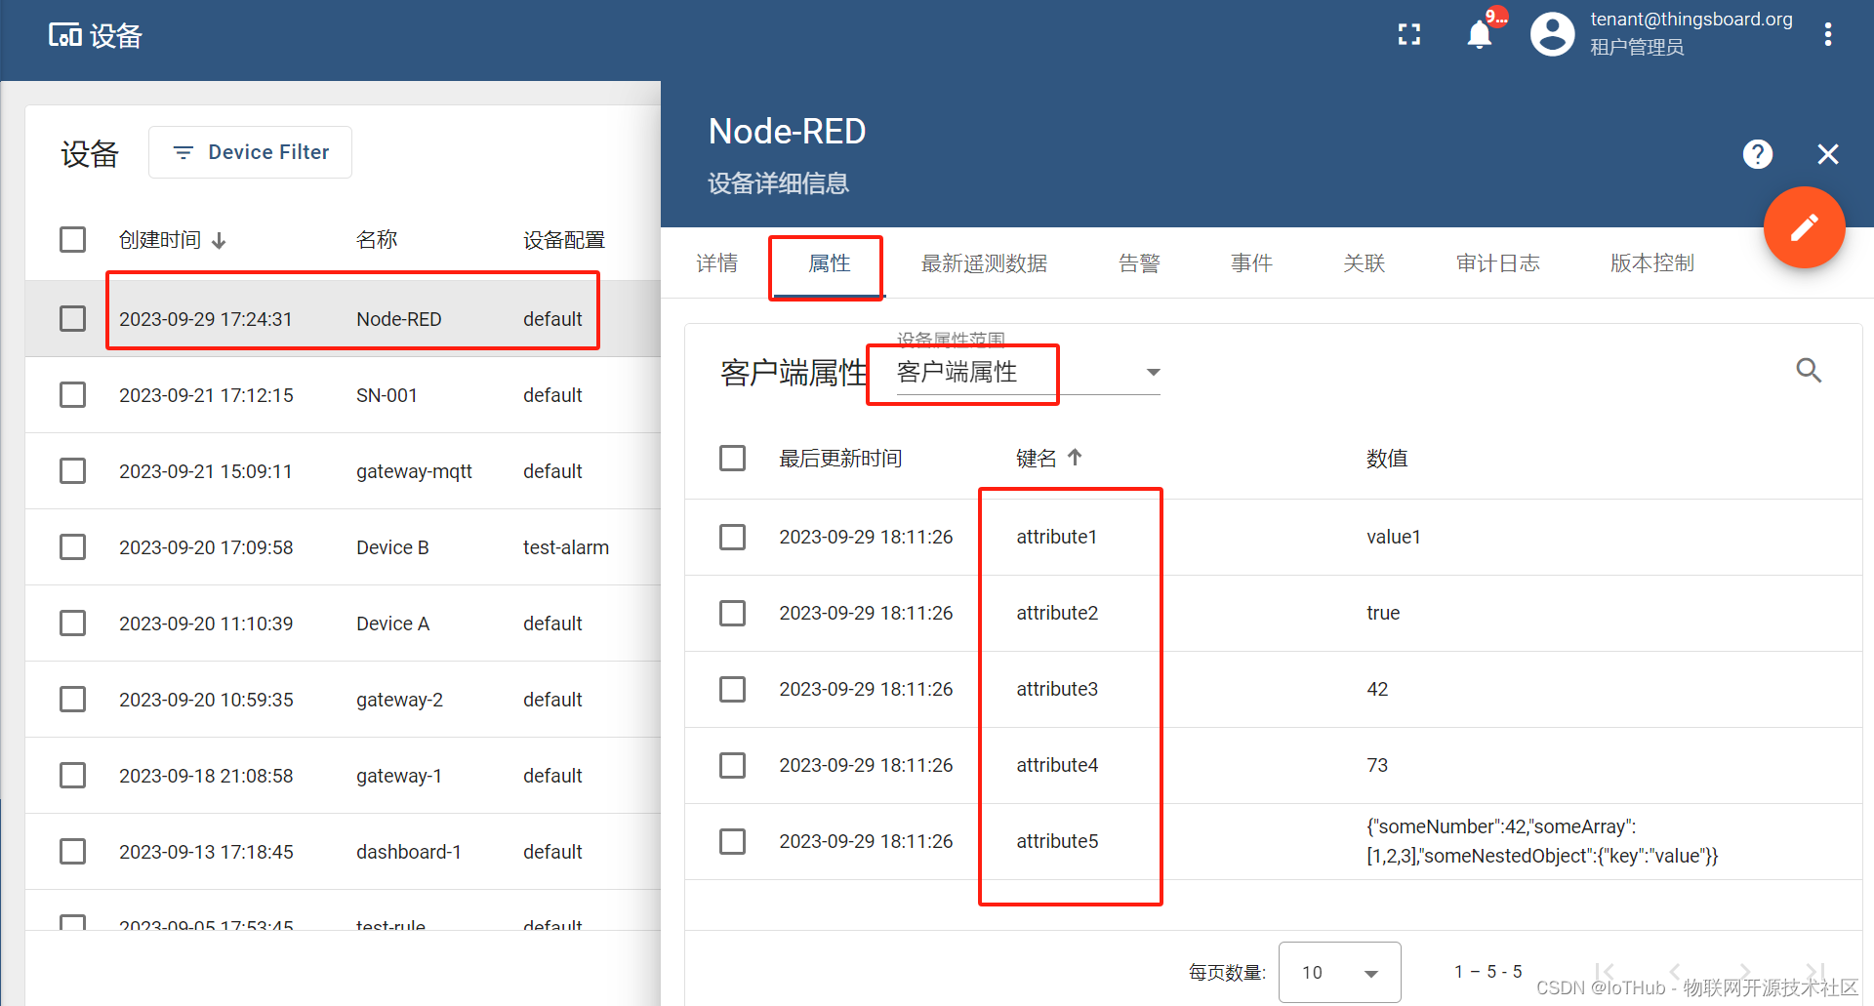
Task: Select the attribute1 row checkbox
Action: [732, 537]
